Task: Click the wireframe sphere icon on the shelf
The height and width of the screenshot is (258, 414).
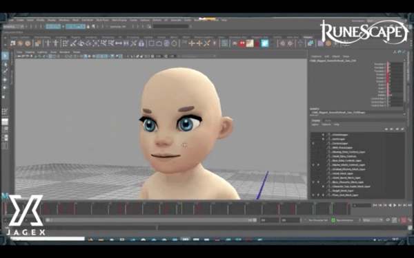Action: pos(166,43)
